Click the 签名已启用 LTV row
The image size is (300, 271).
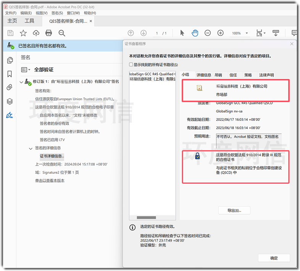pos(52,140)
